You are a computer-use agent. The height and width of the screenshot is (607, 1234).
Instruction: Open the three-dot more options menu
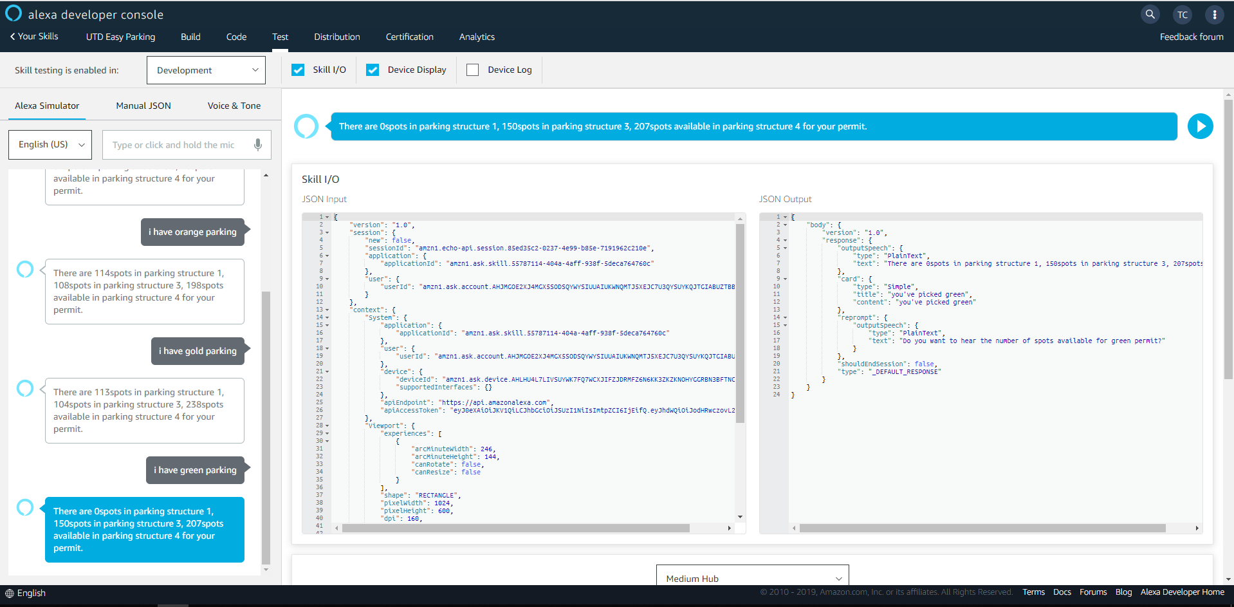click(1215, 15)
